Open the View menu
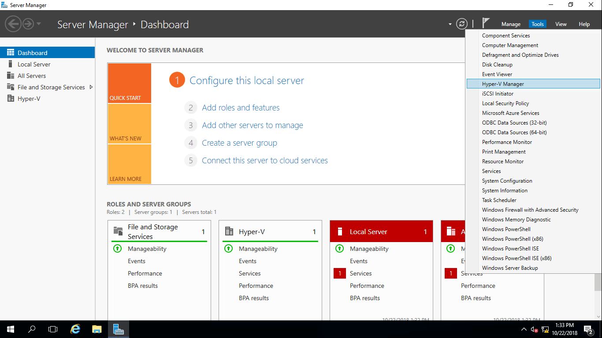 561,24
